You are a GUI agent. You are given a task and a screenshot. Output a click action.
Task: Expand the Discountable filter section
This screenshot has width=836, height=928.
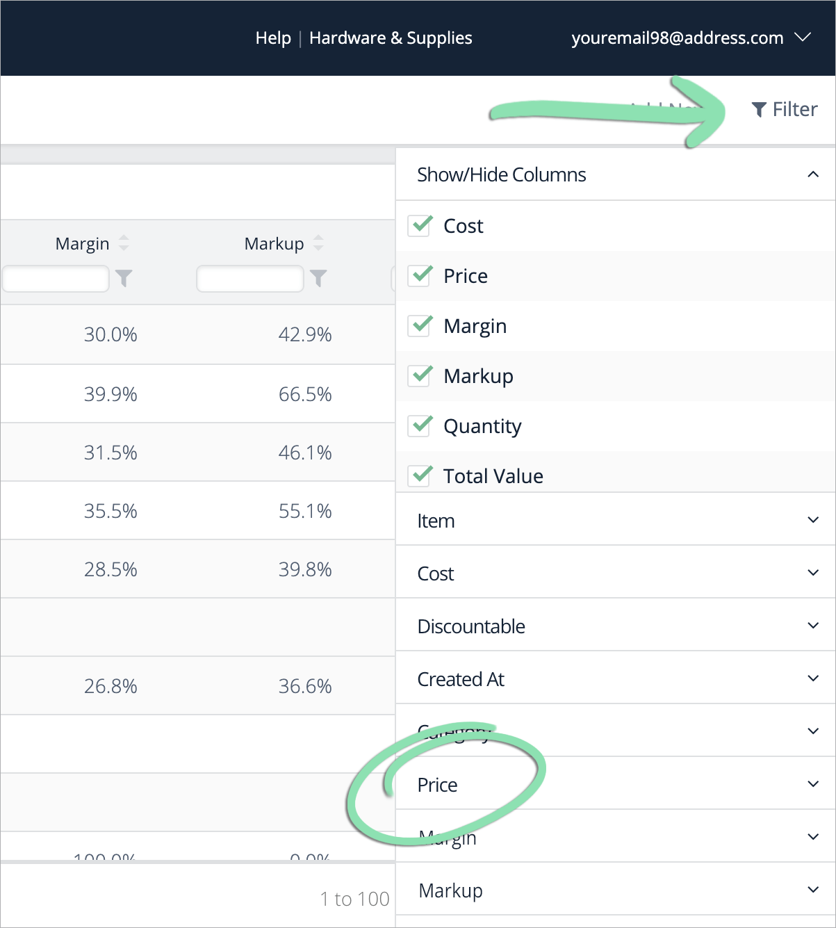pos(616,626)
